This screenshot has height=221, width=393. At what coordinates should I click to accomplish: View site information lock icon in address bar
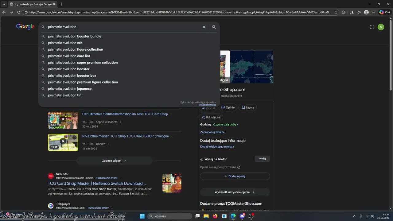26,12
